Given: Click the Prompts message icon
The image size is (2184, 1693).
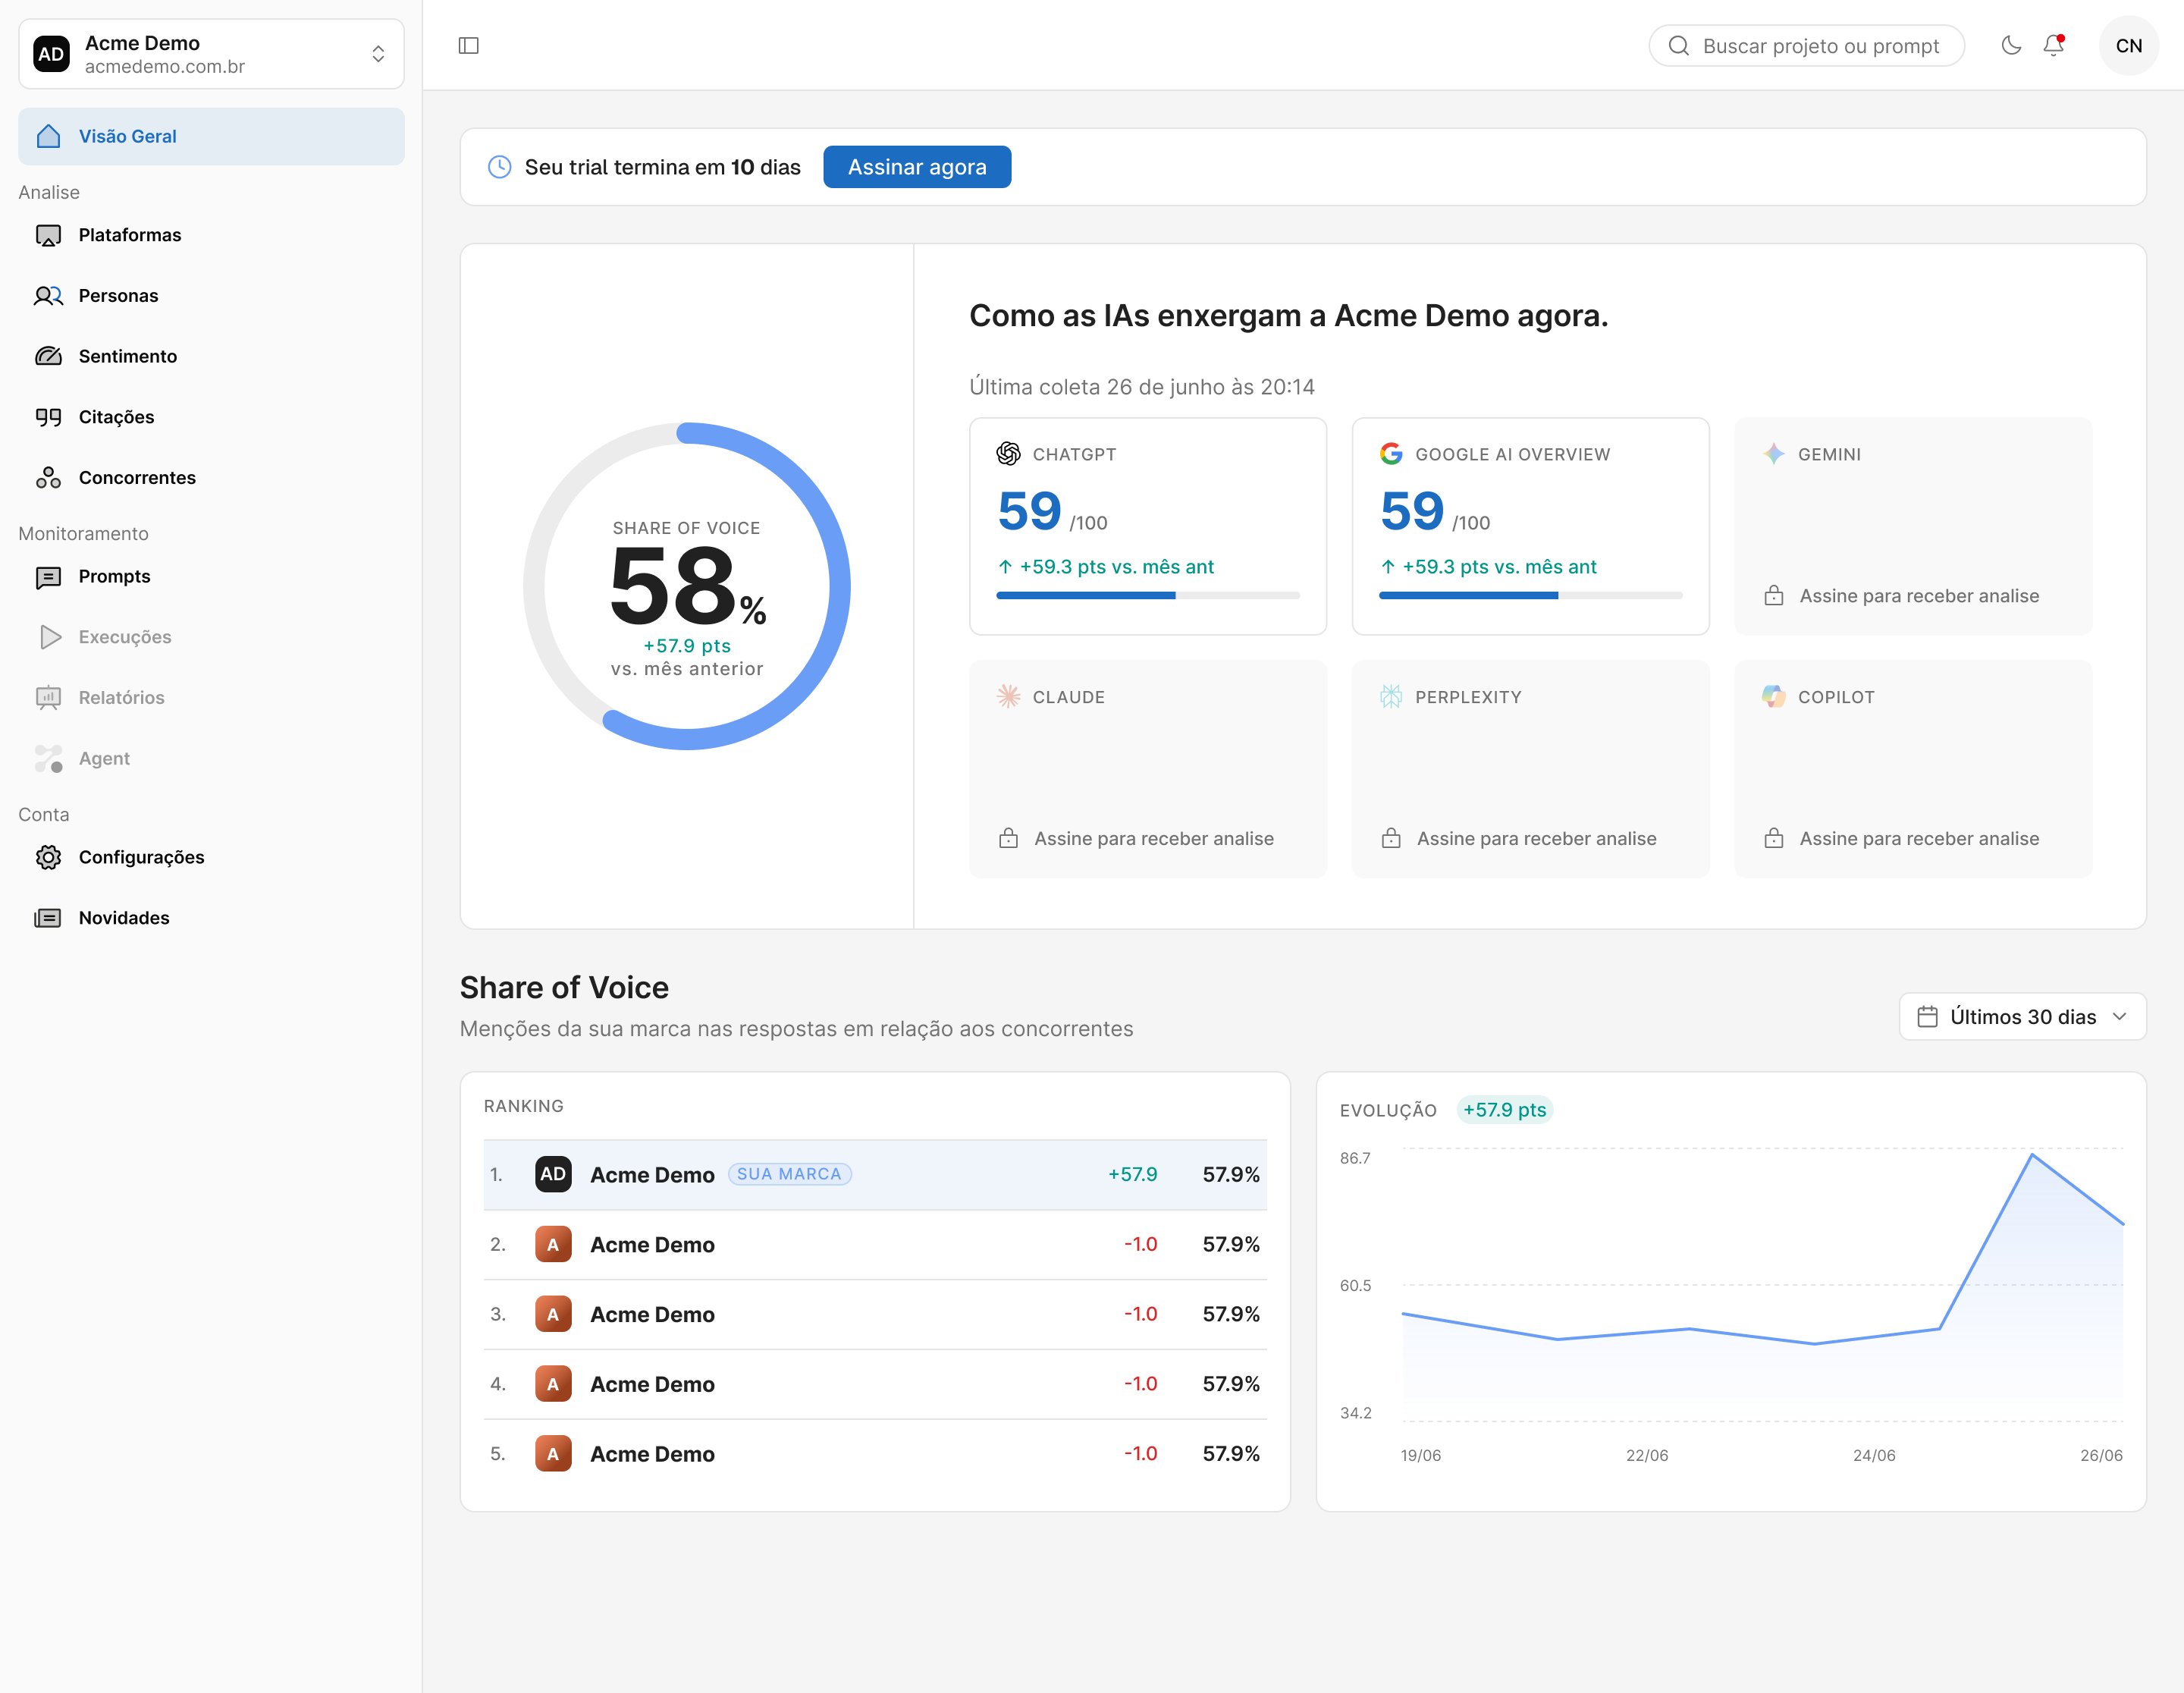Looking at the screenshot, I should click(48, 577).
